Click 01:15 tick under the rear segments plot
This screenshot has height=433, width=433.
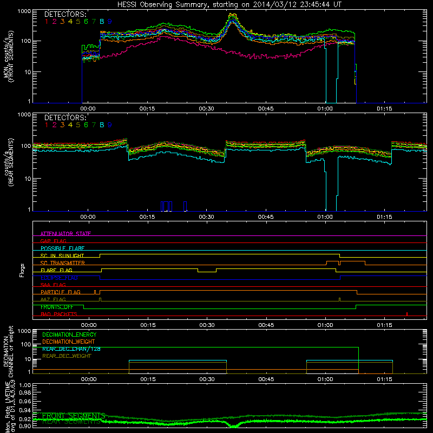[384, 217]
